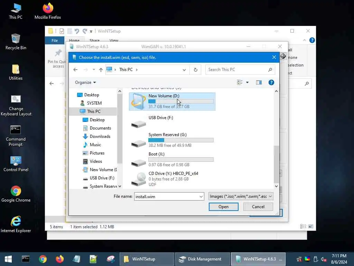Open the File name dropdown

coord(201,197)
